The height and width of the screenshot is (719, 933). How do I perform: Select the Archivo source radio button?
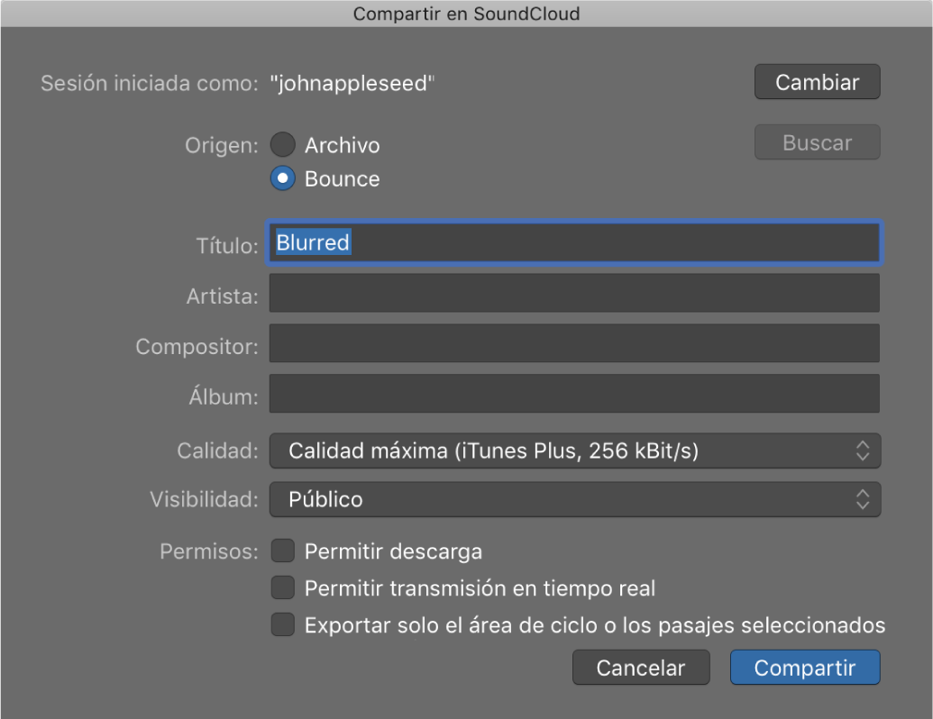[283, 145]
